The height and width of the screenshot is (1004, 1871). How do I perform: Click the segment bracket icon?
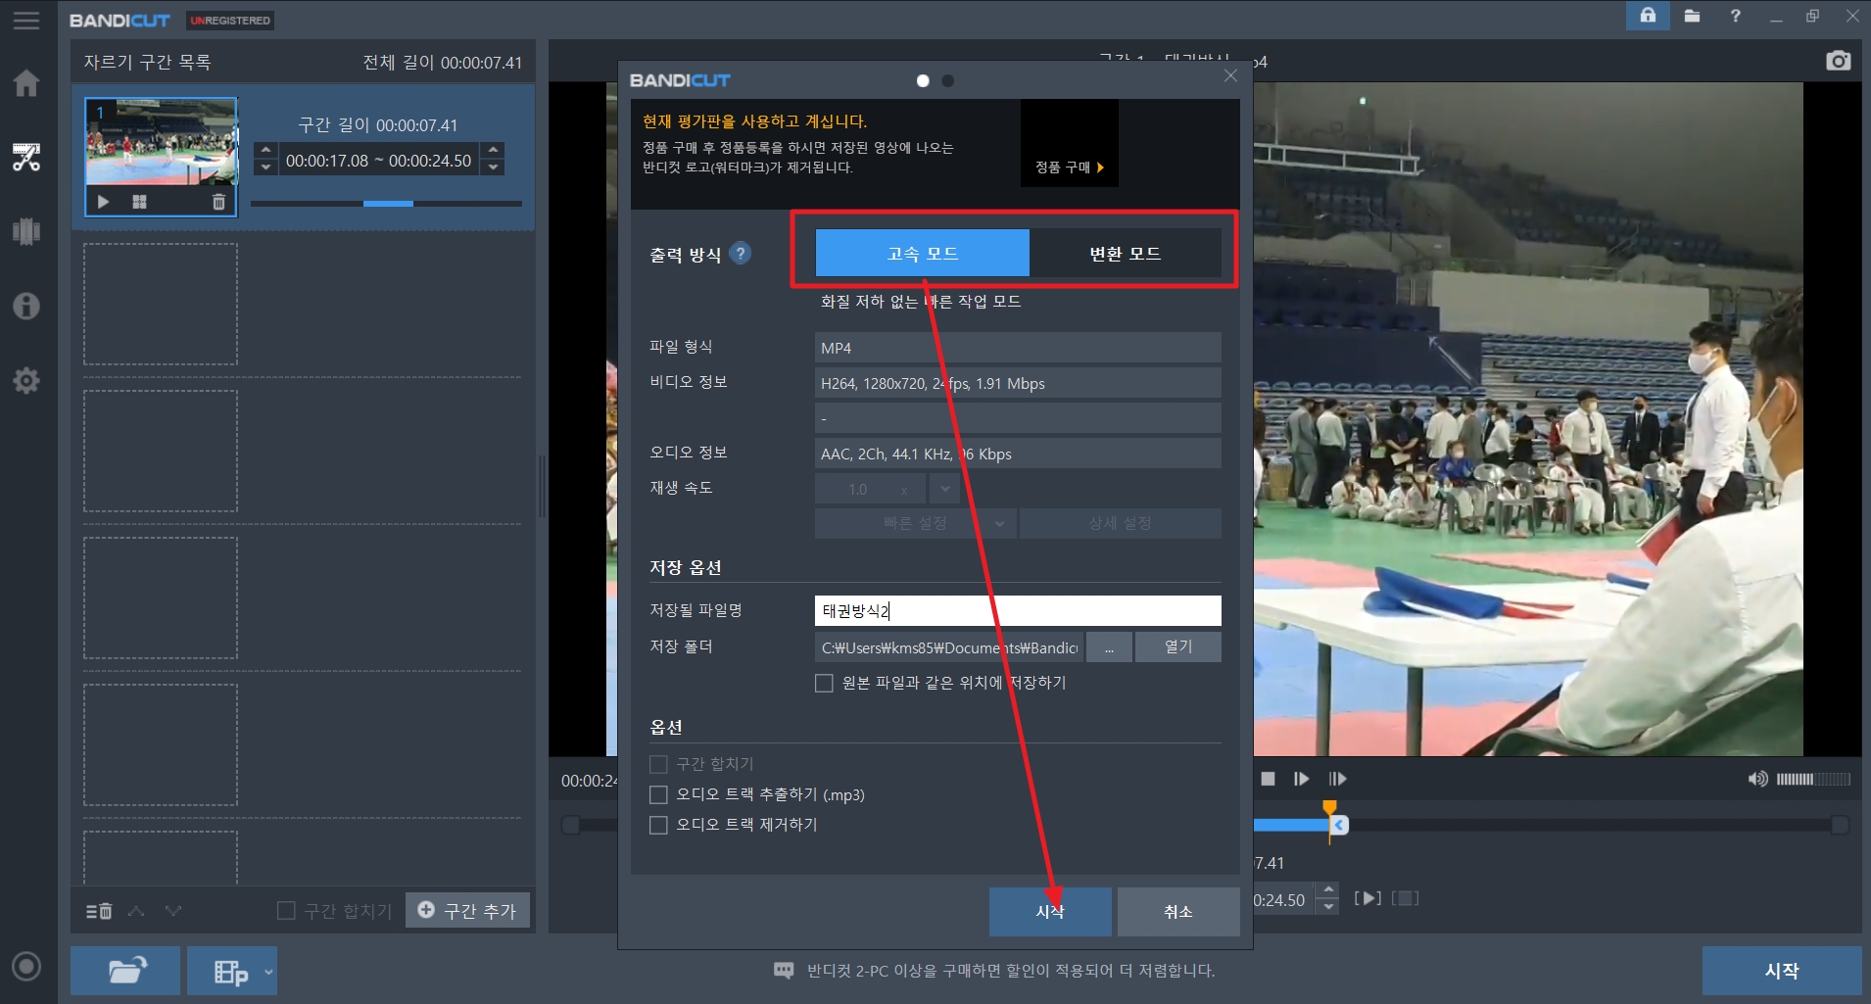coord(1405,898)
